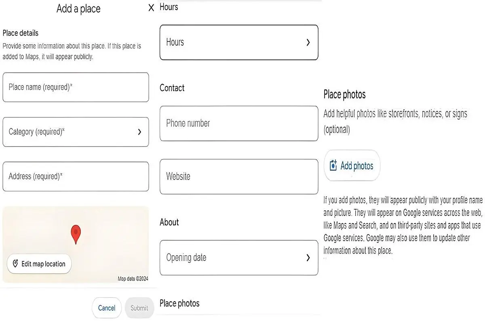Click the camera icon in Add photos
The width and height of the screenshot is (485, 323).
[x=333, y=166]
